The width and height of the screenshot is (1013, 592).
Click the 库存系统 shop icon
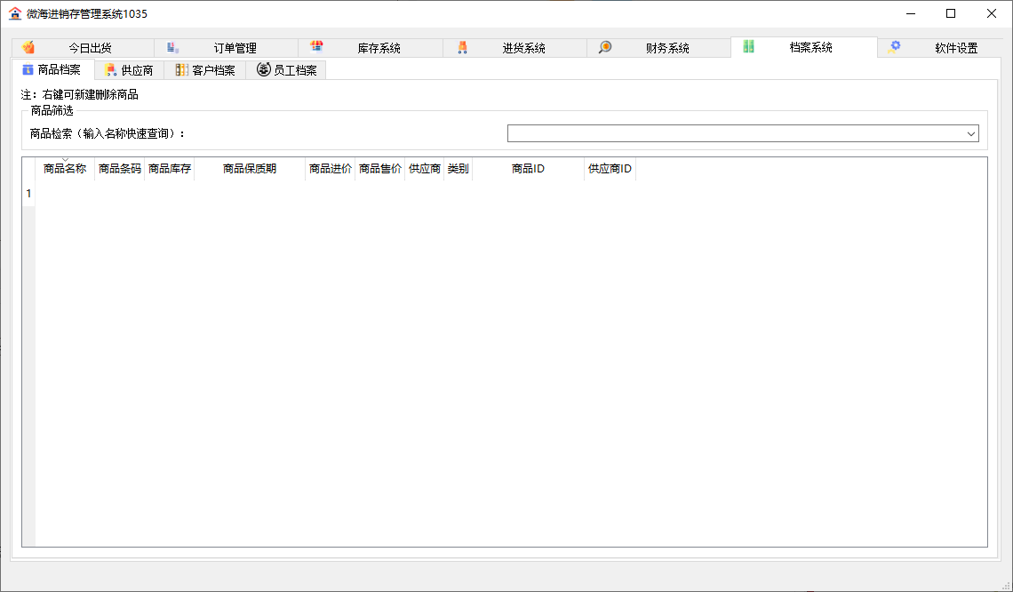[316, 46]
